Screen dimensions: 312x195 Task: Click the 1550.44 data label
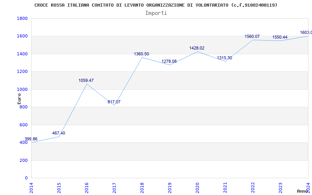click(280, 37)
